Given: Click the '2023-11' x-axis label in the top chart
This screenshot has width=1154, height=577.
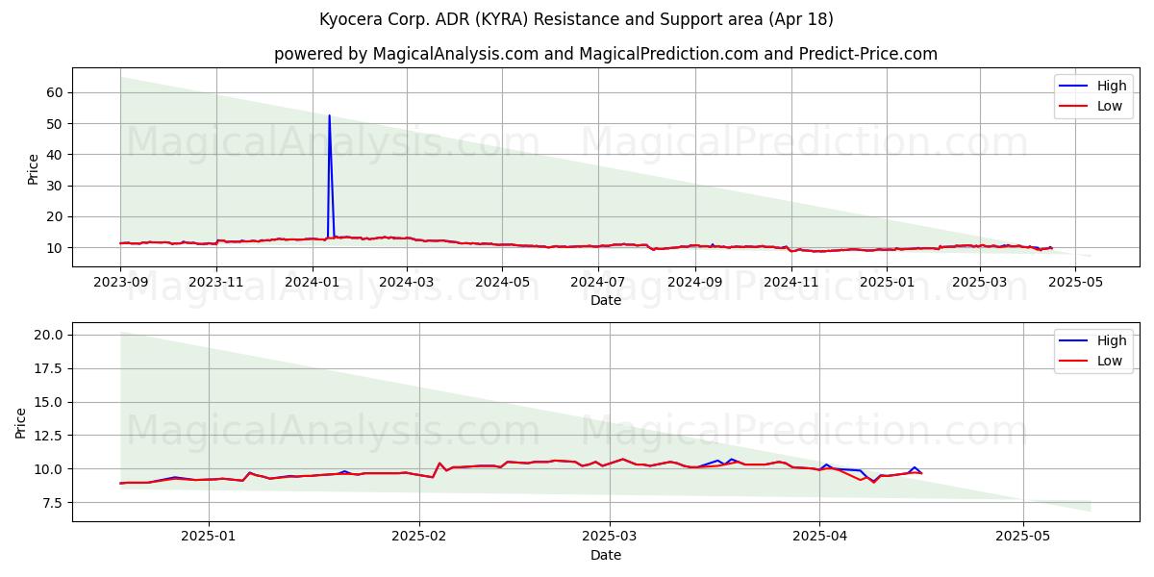Looking at the screenshot, I should click(215, 282).
